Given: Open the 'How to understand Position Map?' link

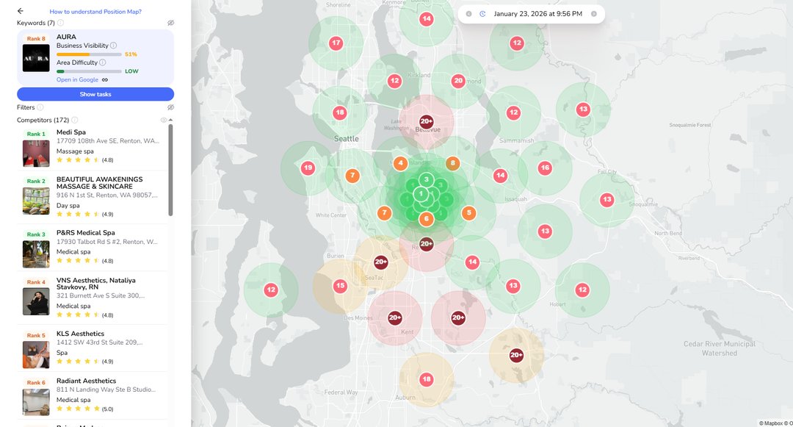Looking at the screenshot, I should [x=95, y=12].
